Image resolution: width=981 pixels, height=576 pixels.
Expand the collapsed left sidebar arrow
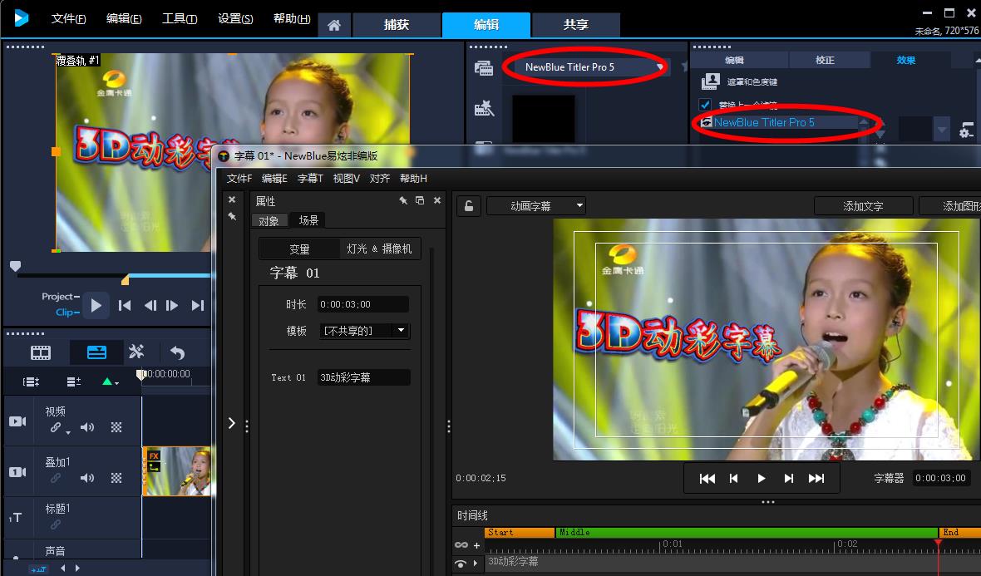coord(231,423)
